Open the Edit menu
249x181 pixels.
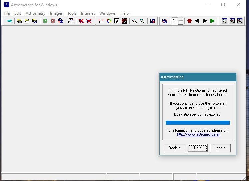(x=18, y=13)
